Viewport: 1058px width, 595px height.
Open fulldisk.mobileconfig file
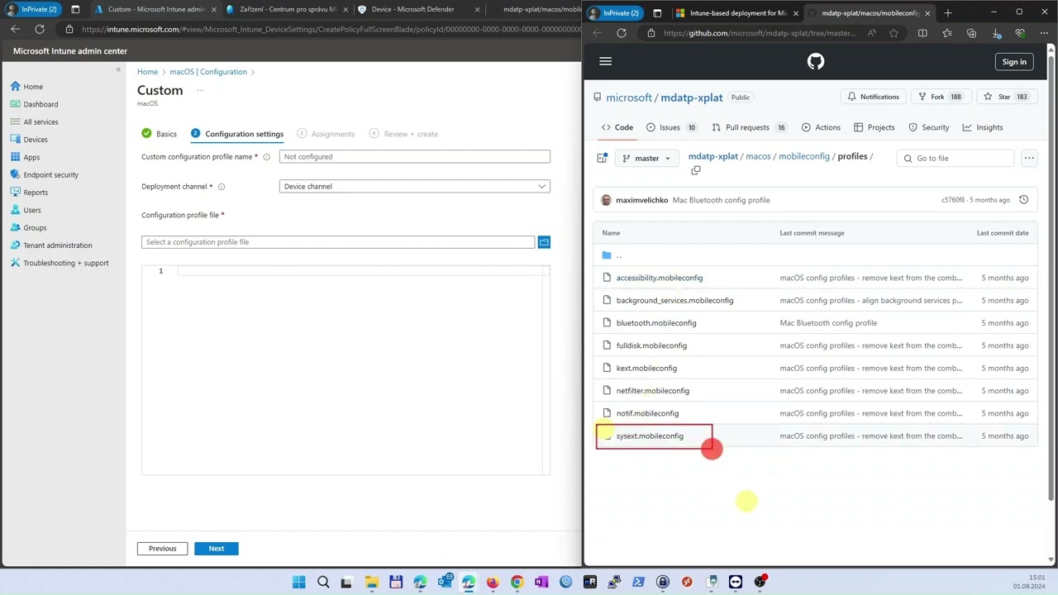click(651, 345)
